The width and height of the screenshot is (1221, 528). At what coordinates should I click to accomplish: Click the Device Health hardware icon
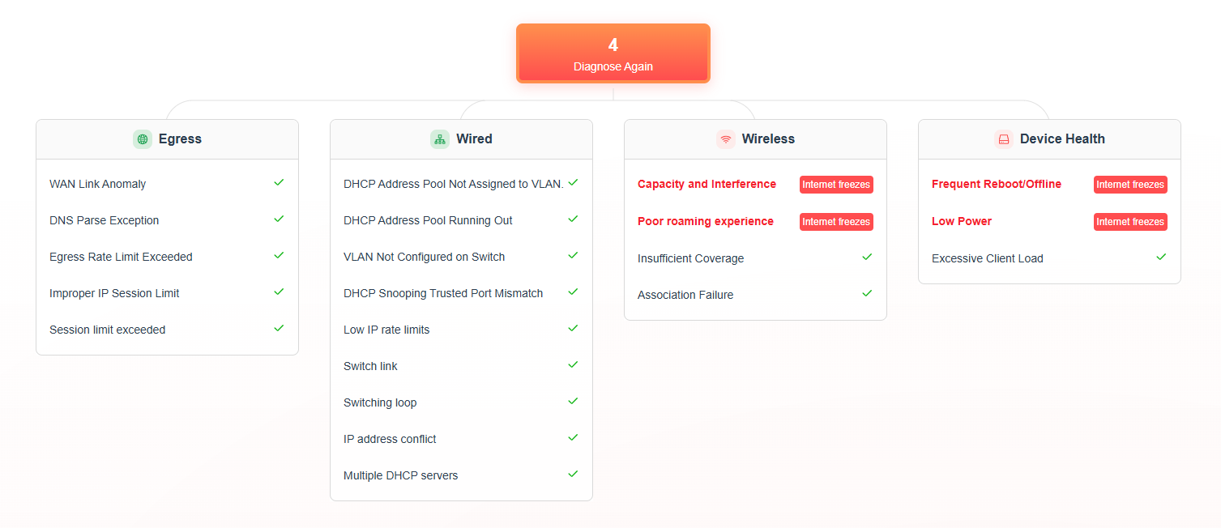1004,139
